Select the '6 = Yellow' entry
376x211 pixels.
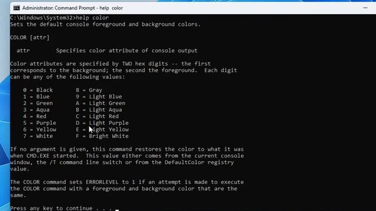(39, 130)
